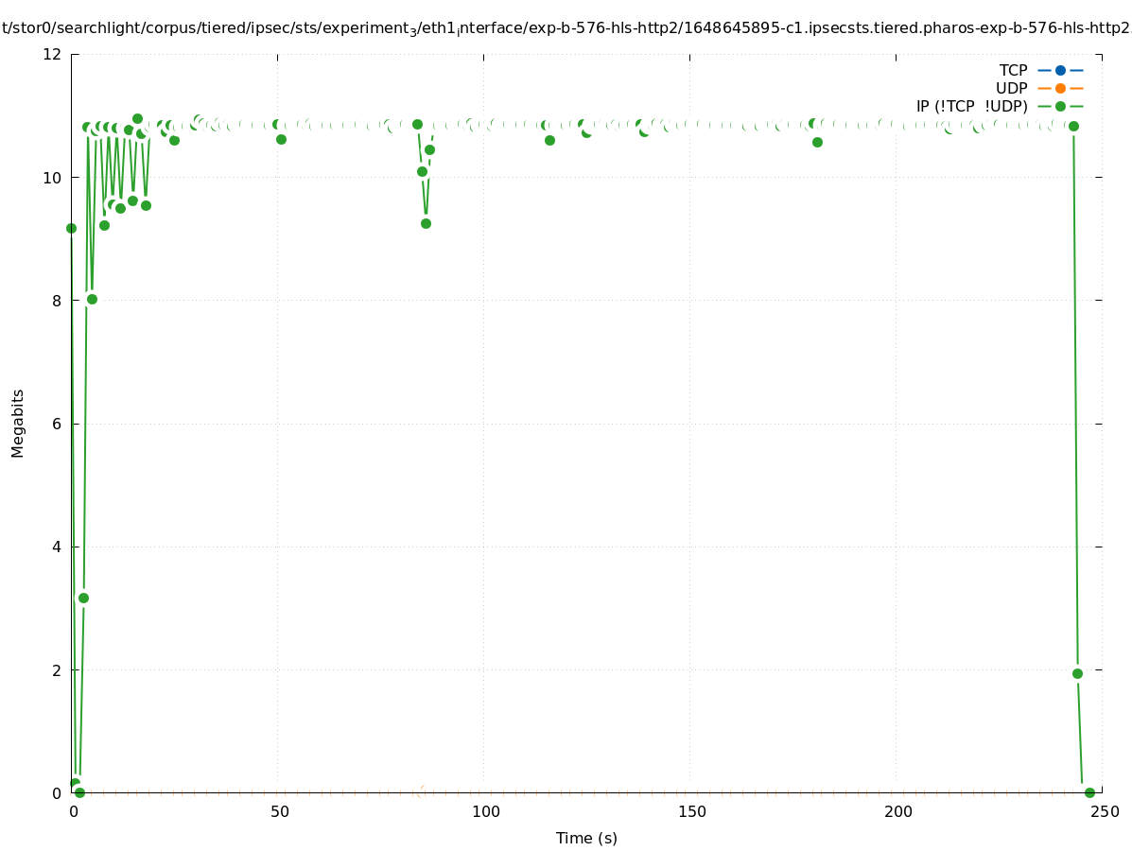Click the data point at 8 Megabits

click(92, 299)
